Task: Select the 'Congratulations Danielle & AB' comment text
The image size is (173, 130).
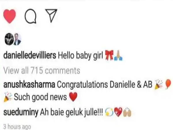Action: tap(105, 85)
